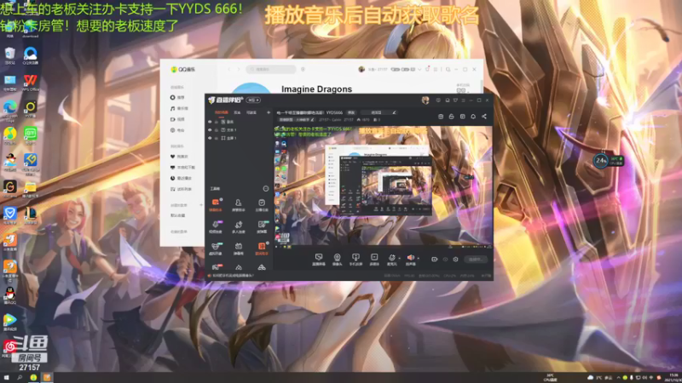682x383 pixels.
Task: Toggle preview eye icon near the record button
Action: point(445,260)
